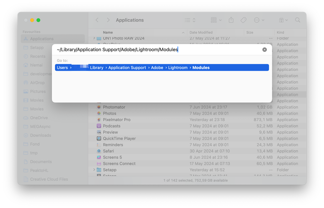The image size is (324, 208).
Task: Go forward in Finder navigation
Action: [108, 20]
